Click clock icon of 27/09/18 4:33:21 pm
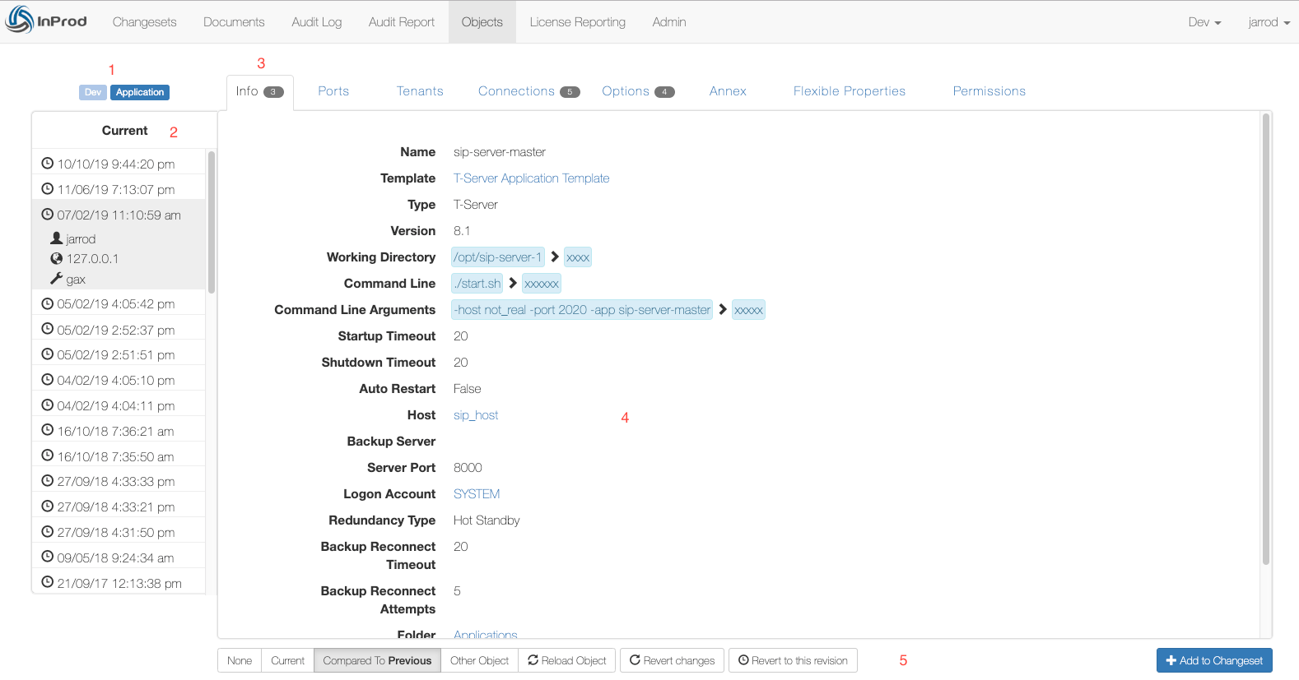The width and height of the screenshot is (1299, 680). [48, 507]
